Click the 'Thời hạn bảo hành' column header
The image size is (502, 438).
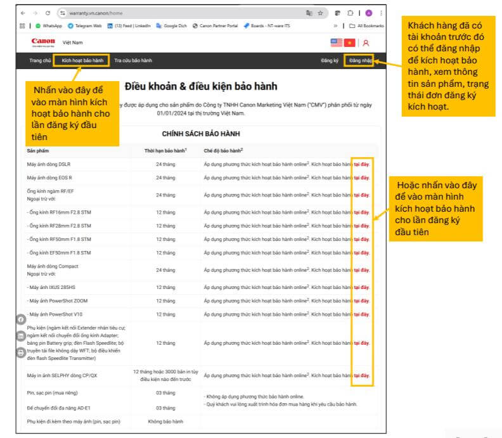click(x=165, y=150)
